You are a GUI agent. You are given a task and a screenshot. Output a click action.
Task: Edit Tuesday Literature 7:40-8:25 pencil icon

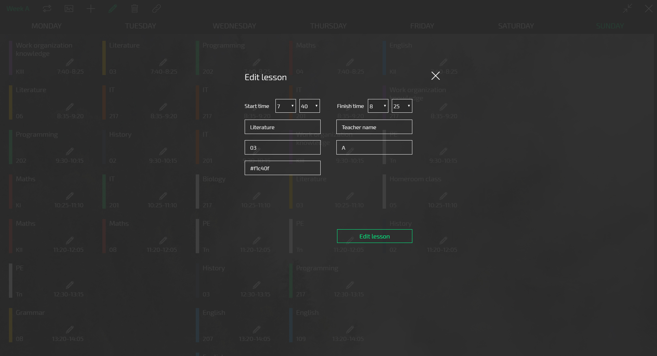pyautogui.click(x=163, y=62)
